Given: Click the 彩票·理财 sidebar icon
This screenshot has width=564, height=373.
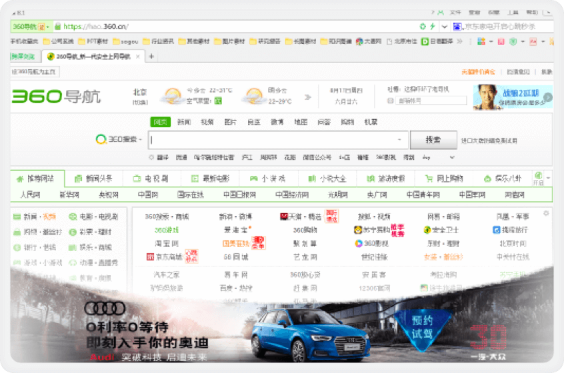Looking at the screenshot, I should [x=73, y=232].
